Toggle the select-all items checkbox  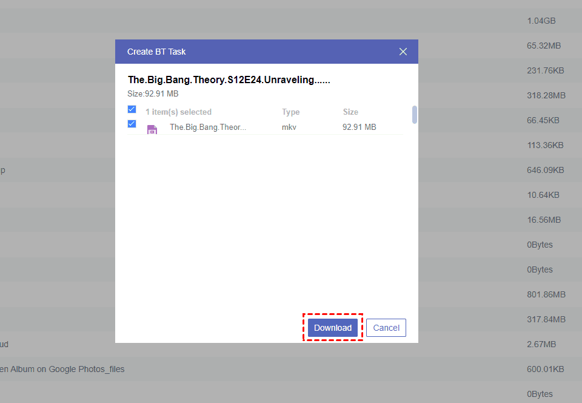(x=132, y=109)
